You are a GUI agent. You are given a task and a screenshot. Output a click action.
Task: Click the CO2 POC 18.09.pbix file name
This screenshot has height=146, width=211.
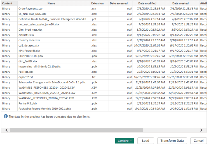31,56
